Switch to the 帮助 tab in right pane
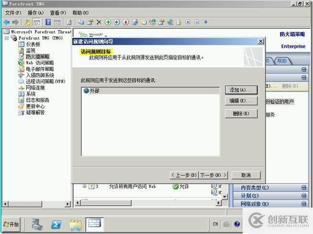The image size is (313, 234). coord(282,61)
